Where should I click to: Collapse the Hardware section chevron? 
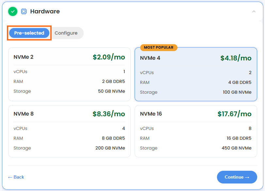tap(254, 11)
